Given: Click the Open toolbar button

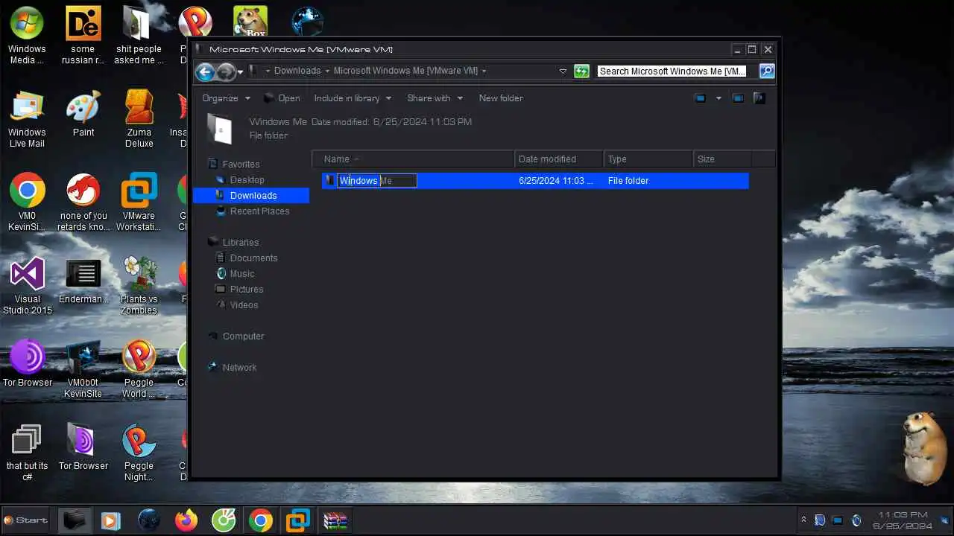Looking at the screenshot, I should tap(282, 98).
